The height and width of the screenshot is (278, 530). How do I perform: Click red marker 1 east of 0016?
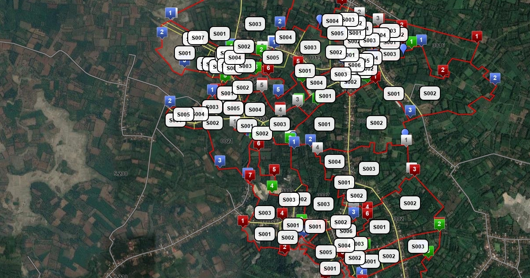click(477, 36)
